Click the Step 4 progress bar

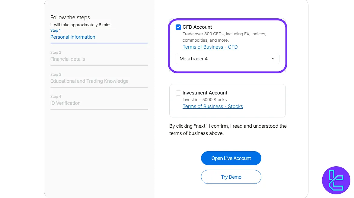click(99, 109)
